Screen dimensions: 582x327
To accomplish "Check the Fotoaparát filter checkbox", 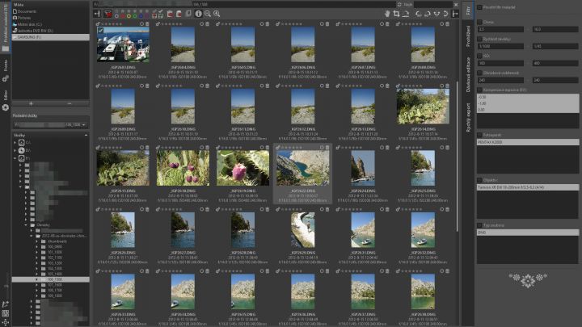I will (x=479, y=136).
